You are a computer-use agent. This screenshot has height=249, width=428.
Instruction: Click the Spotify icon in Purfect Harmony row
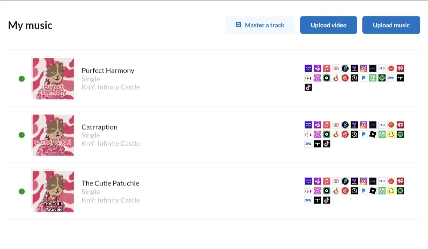pos(382,78)
